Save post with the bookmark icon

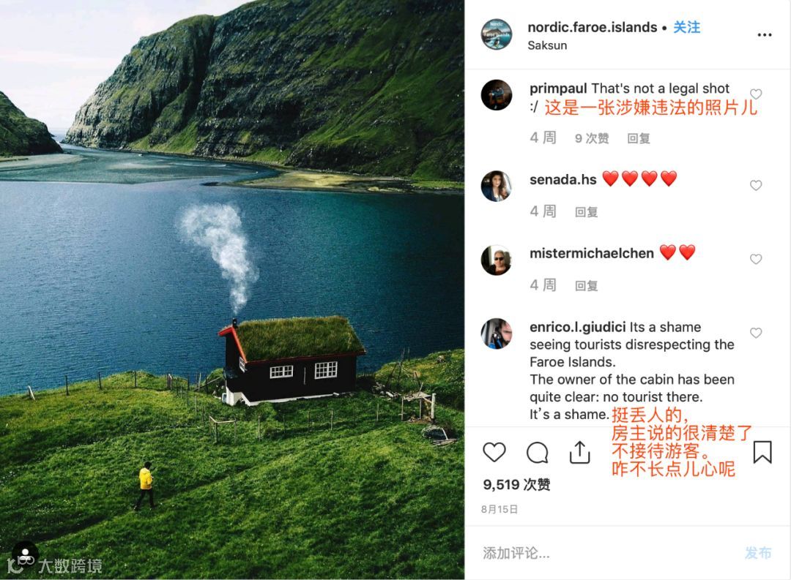(x=762, y=452)
